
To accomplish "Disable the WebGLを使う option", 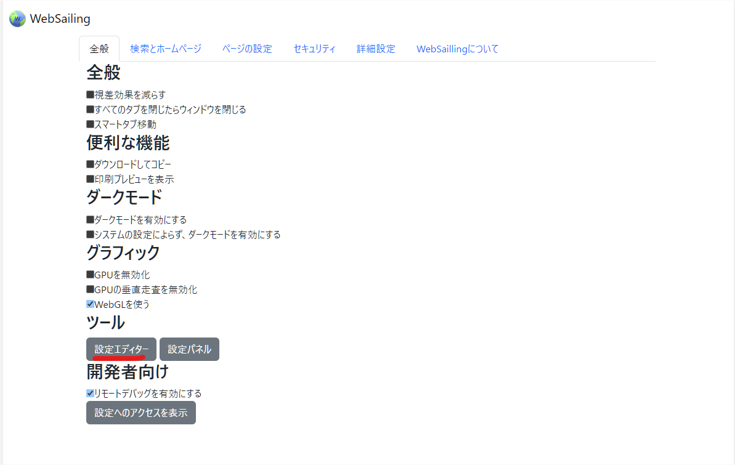I will pos(89,304).
